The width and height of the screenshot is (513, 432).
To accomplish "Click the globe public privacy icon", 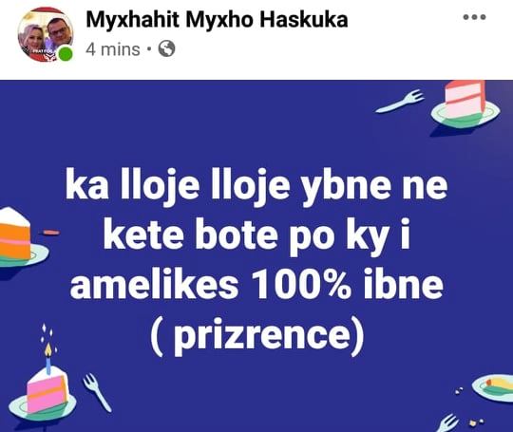I will (x=166, y=49).
